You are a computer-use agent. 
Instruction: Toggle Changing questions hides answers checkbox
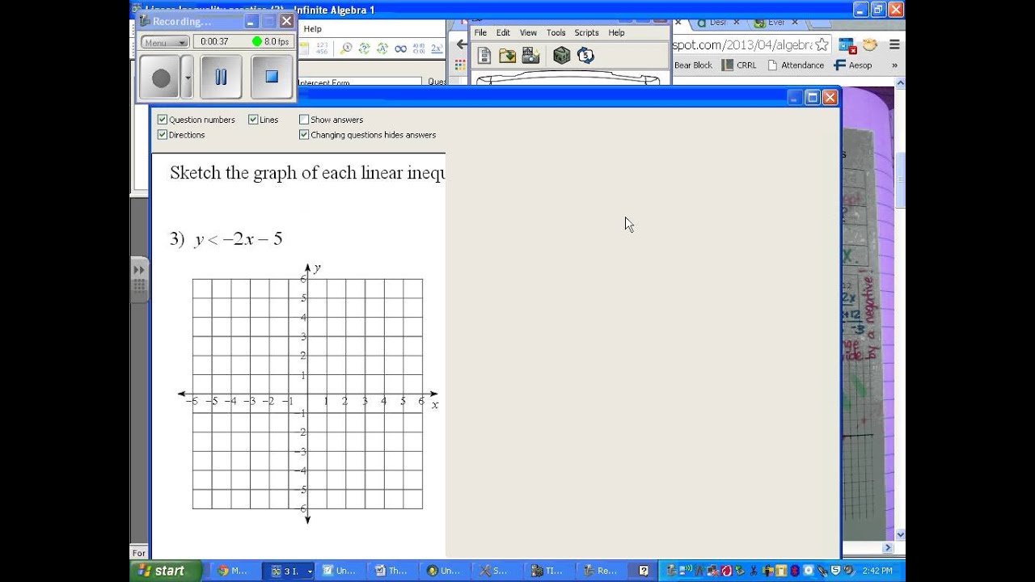(304, 135)
